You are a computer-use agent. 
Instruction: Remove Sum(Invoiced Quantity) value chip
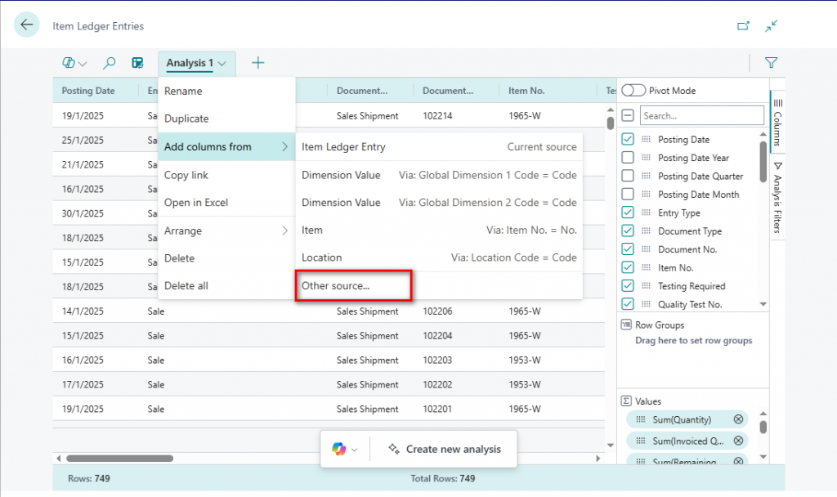click(738, 441)
